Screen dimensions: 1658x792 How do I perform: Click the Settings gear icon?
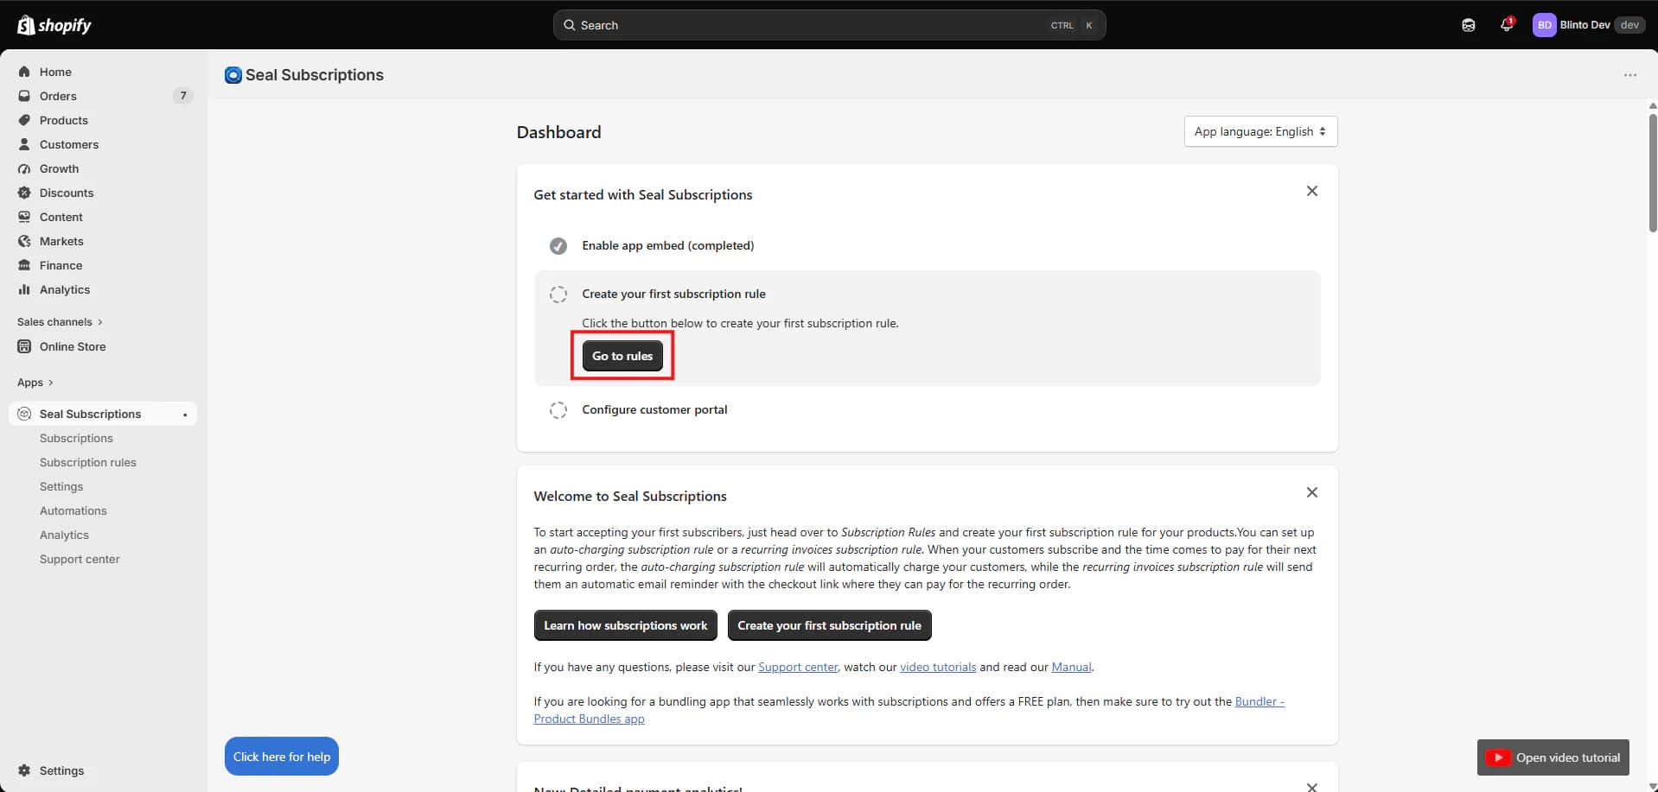click(x=24, y=770)
